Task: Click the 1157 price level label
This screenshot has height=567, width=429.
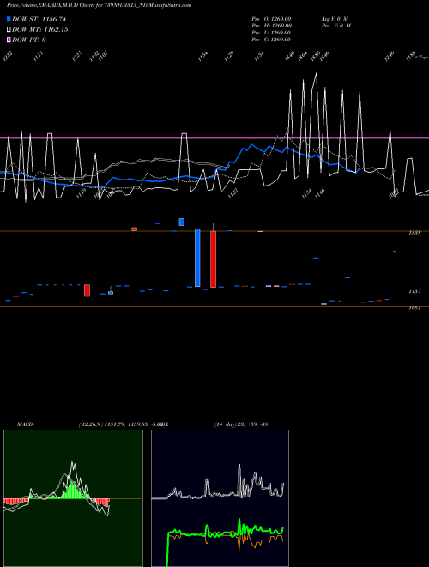Action: tap(414, 291)
